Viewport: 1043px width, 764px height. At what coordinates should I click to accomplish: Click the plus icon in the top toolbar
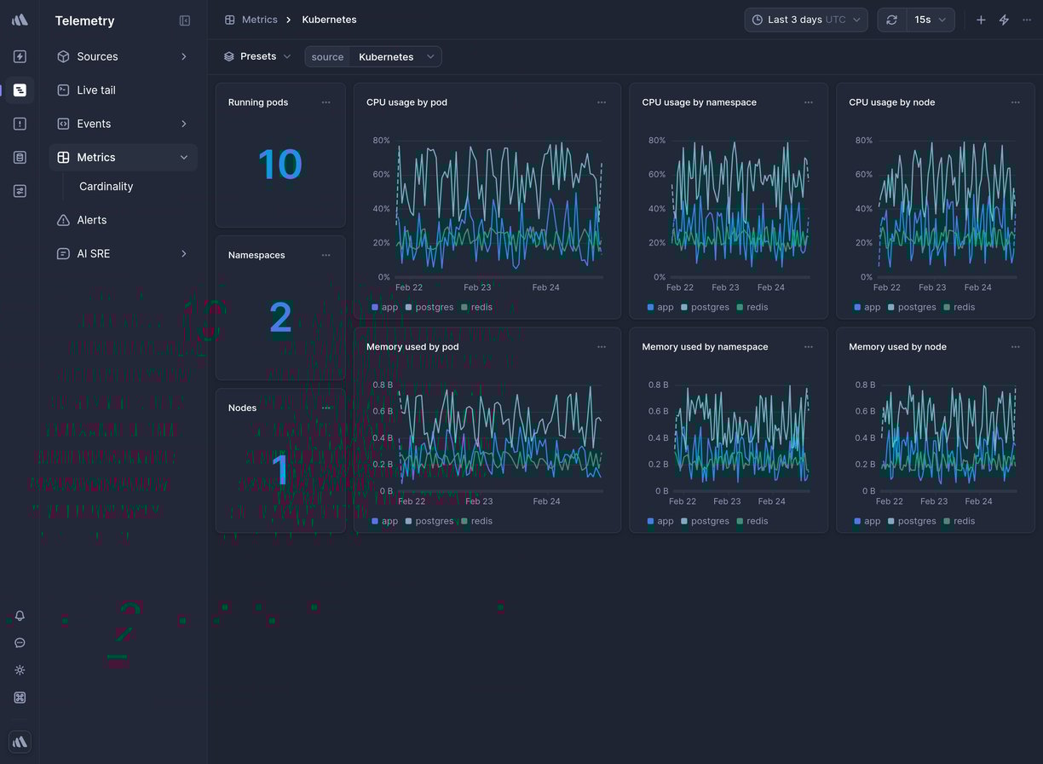981,19
